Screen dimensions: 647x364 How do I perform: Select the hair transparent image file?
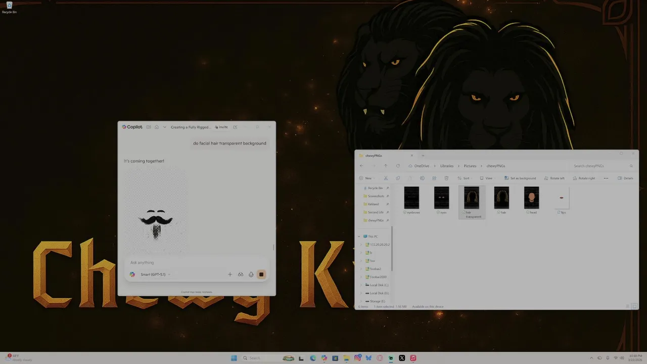[472, 202]
